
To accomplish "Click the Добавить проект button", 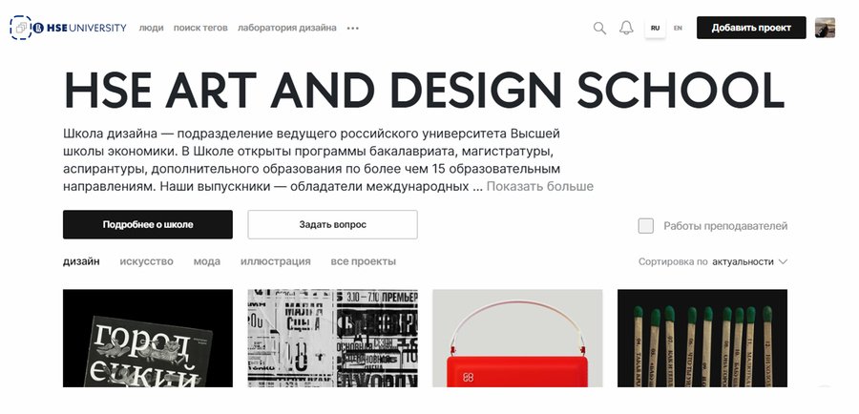I will coord(751,28).
